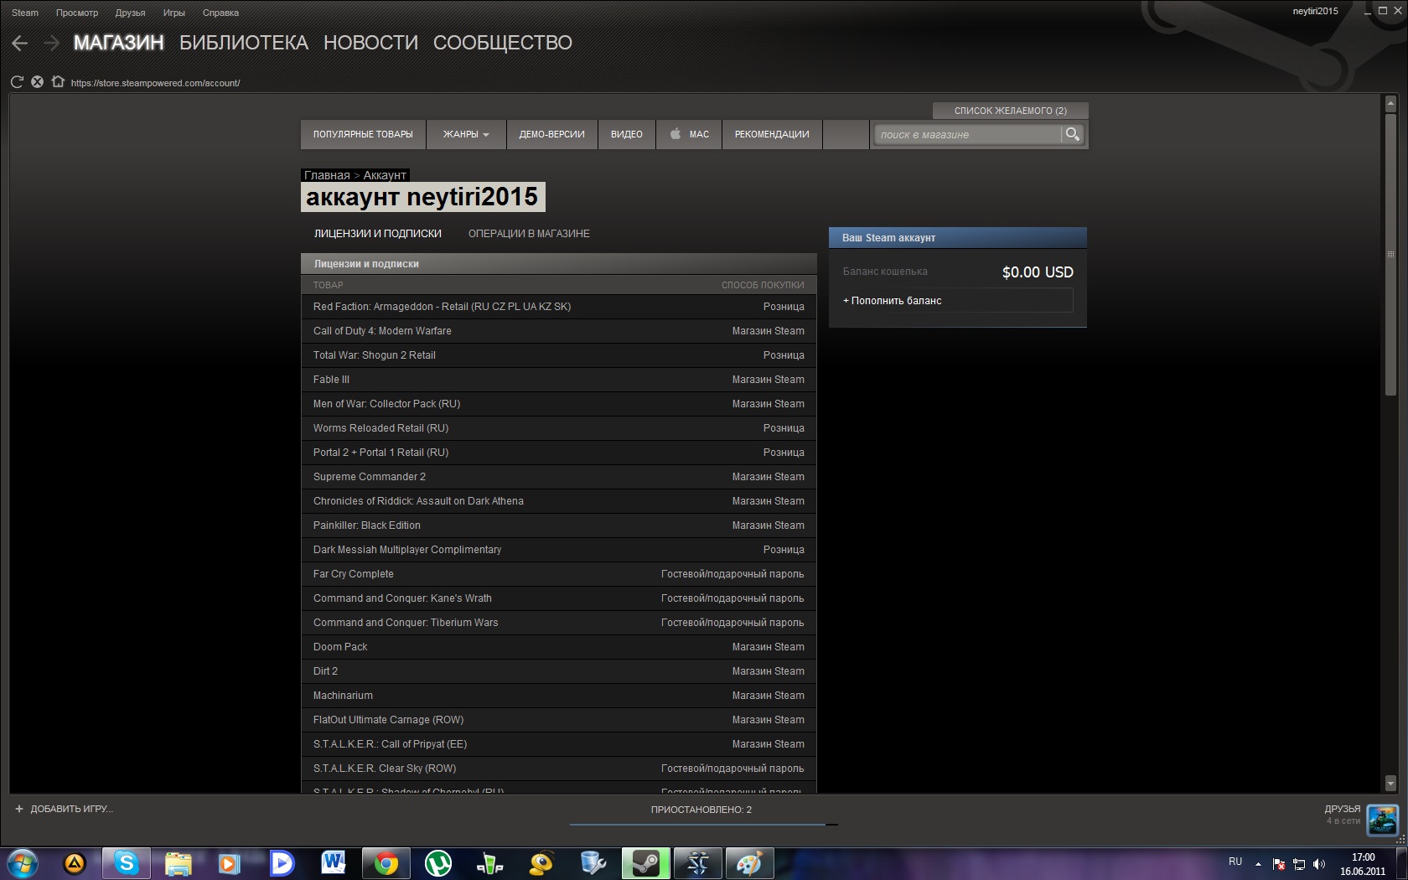Open the Справка menu
Viewport: 1408px width, 880px height.
220,13
